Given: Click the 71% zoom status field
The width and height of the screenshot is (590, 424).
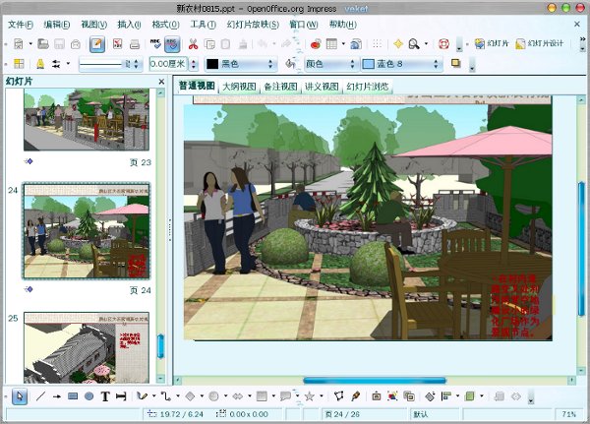Looking at the screenshot, I should [569, 414].
